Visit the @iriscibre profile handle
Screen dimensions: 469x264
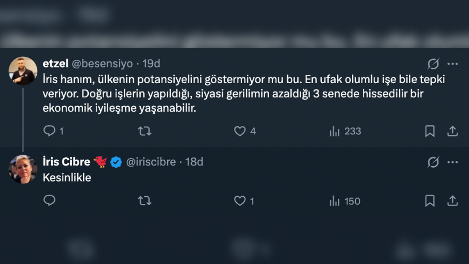151,162
